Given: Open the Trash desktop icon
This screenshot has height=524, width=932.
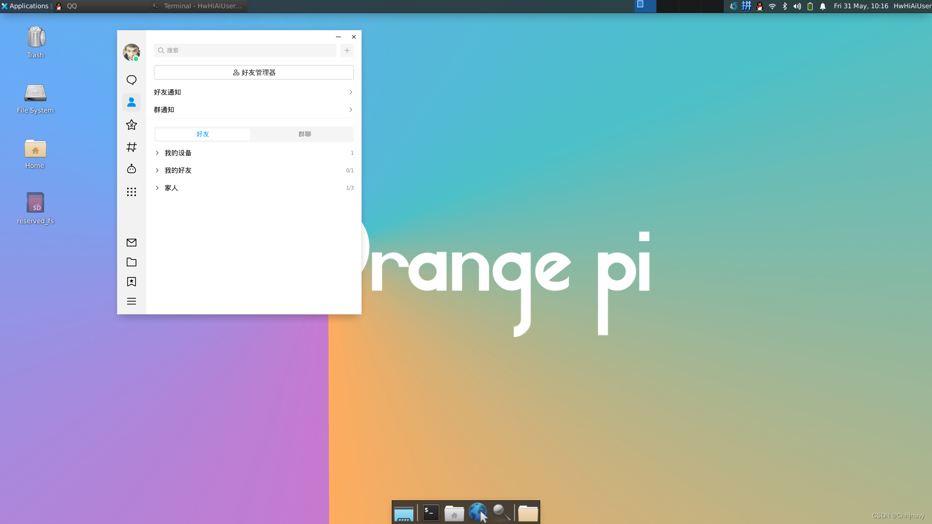Looking at the screenshot, I should [35, 42].
